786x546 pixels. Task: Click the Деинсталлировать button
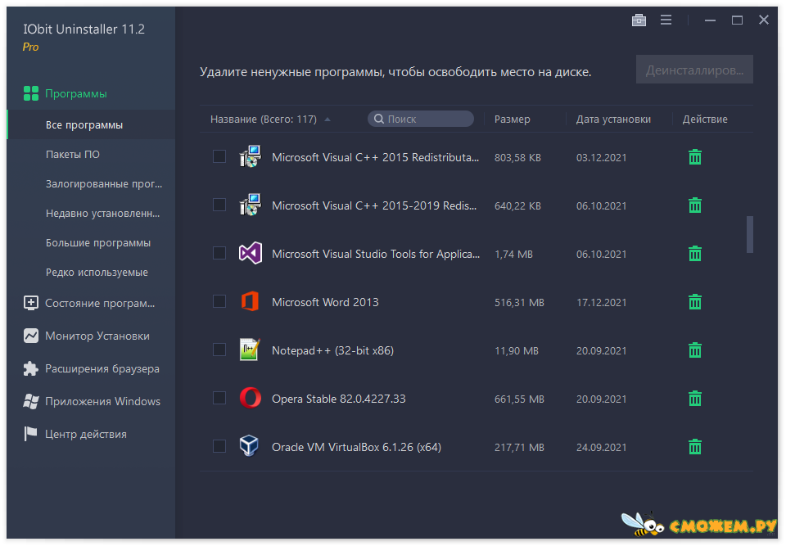(694, 70)
